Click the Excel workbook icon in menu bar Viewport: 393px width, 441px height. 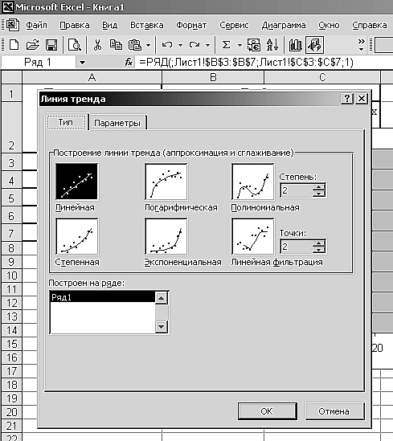point(13,25)
